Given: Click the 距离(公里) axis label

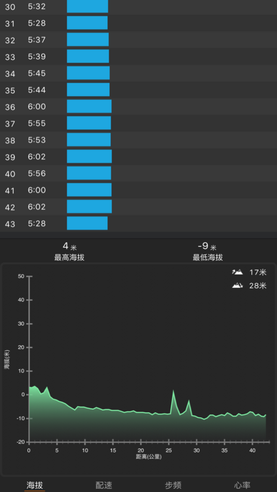Looking at the screenshot, I should pyautogui.click(x=149, y=456).
